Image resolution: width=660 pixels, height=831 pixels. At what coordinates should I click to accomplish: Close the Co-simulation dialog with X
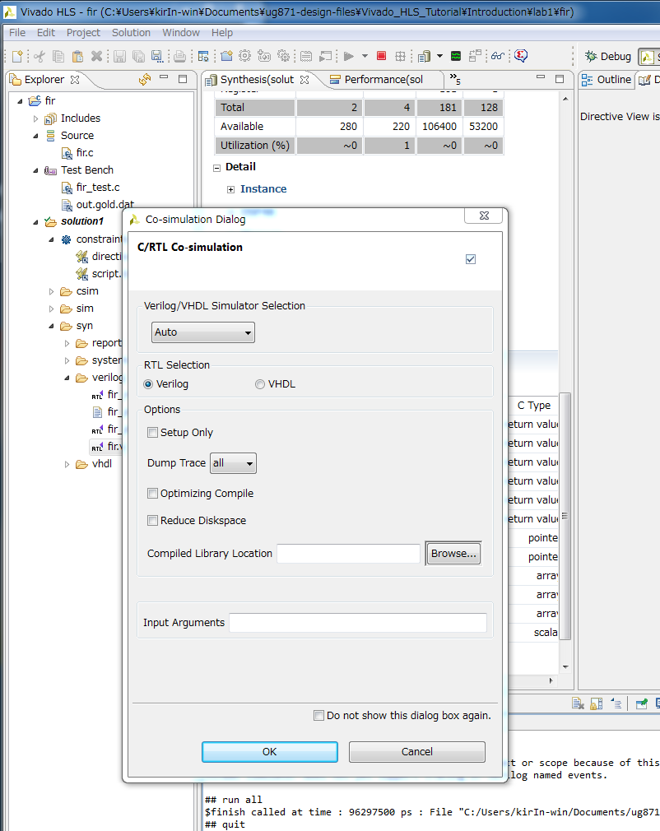pos(484,216)
